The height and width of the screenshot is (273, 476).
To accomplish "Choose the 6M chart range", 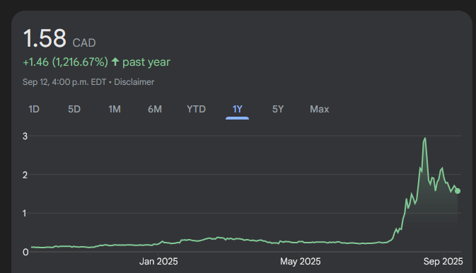I will click(155, 109).
